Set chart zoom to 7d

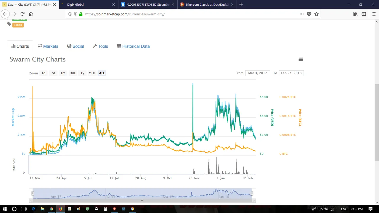point(53,73)
